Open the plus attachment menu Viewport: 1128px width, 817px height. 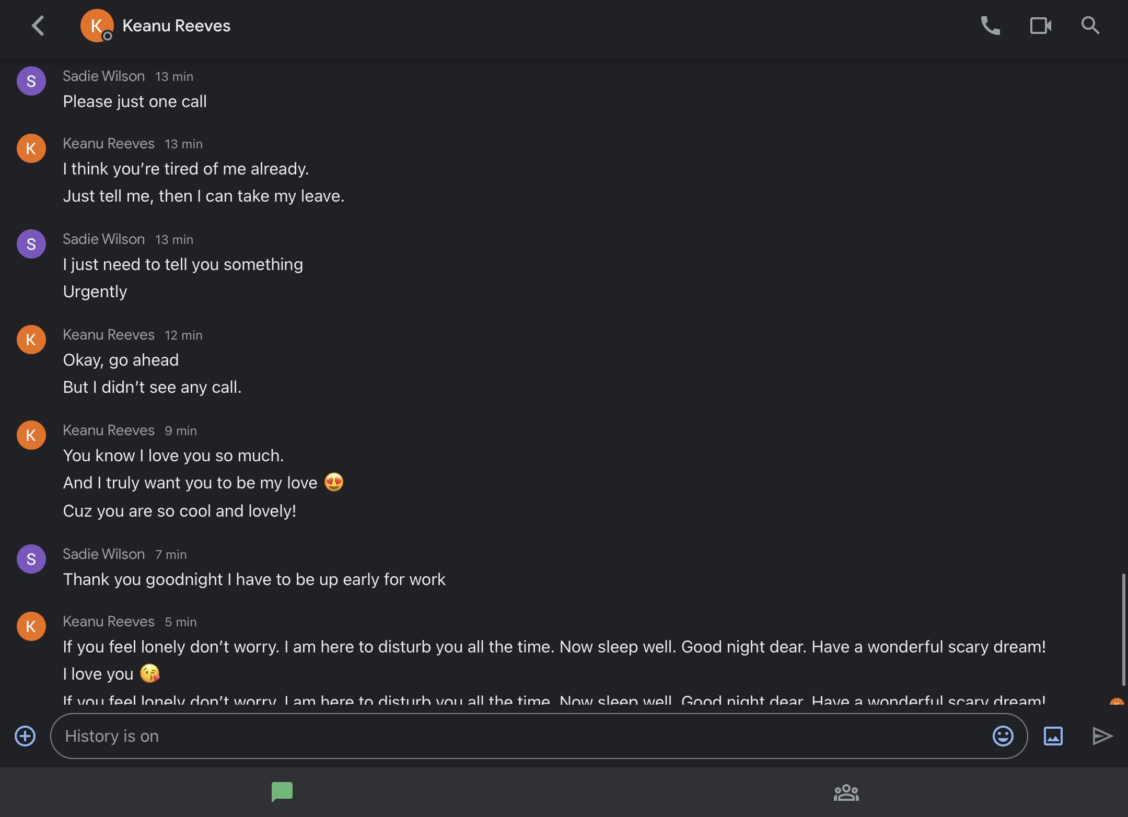[25, 736]
